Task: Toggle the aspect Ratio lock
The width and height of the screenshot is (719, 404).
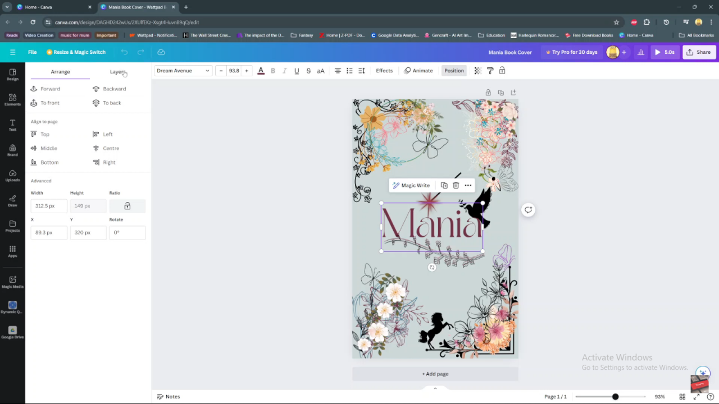Action: tap(128, 206)
